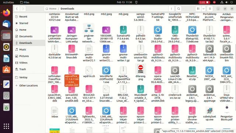
Task: Select cinelerra-8-src.tar.xz archive
Action: (175, 92)
